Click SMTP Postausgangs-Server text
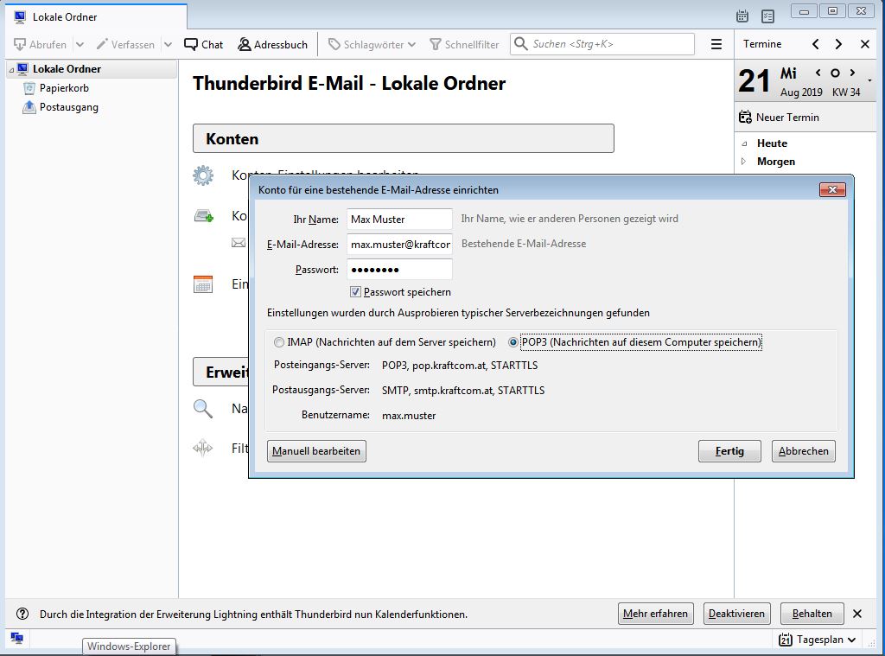 point(463,390)
